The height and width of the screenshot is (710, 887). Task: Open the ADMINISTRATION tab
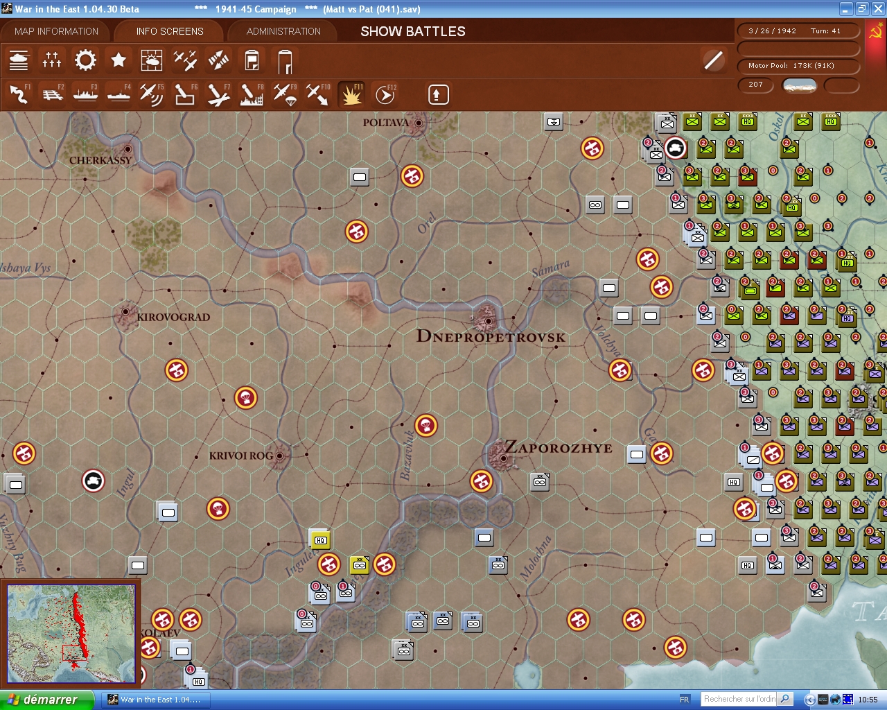coord(283,31)
